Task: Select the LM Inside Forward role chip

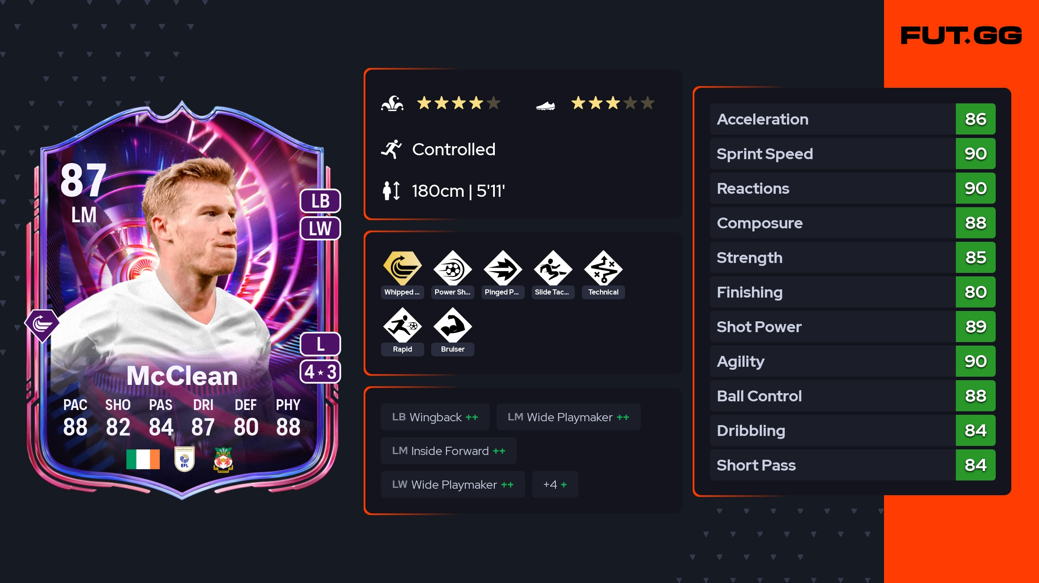Action: tap(449, 451)
